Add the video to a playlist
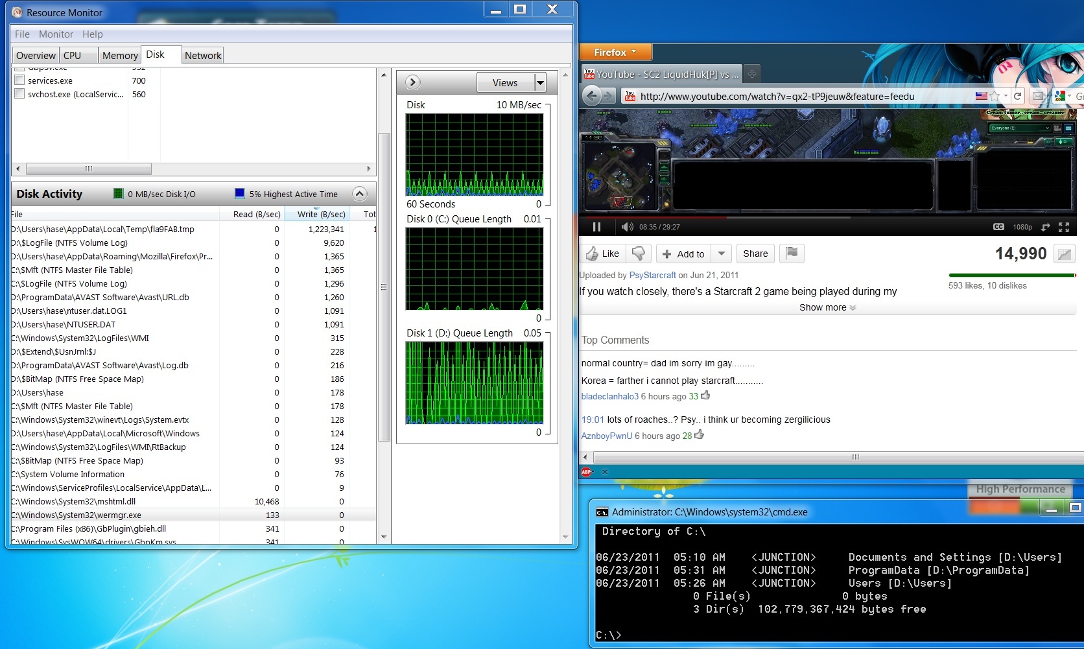The image size is (1084, 649). point(683,254)
